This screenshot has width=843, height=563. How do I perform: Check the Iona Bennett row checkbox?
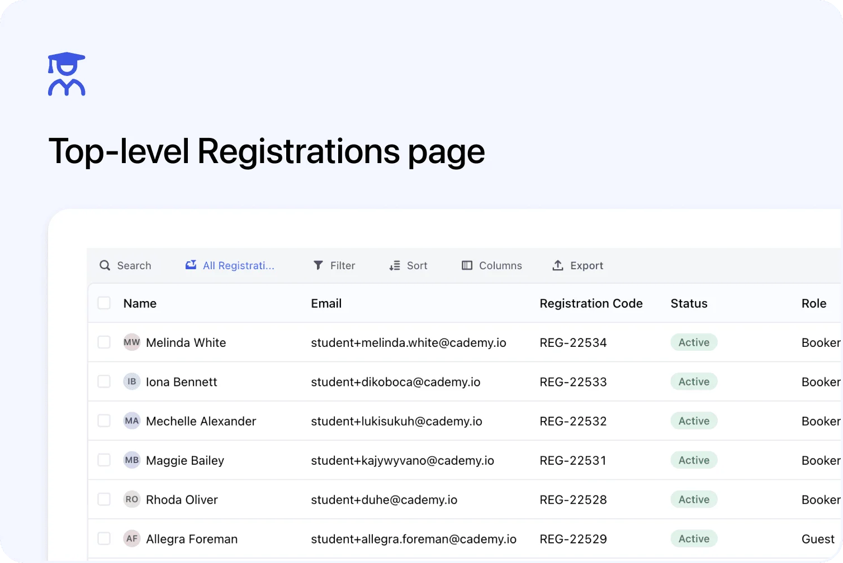(x=104, y=381)
